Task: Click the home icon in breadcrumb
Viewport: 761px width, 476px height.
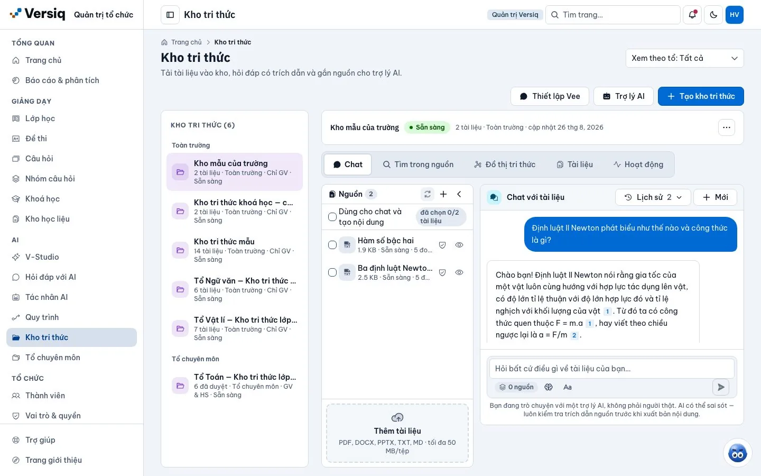Action: [x=164, y=42]
